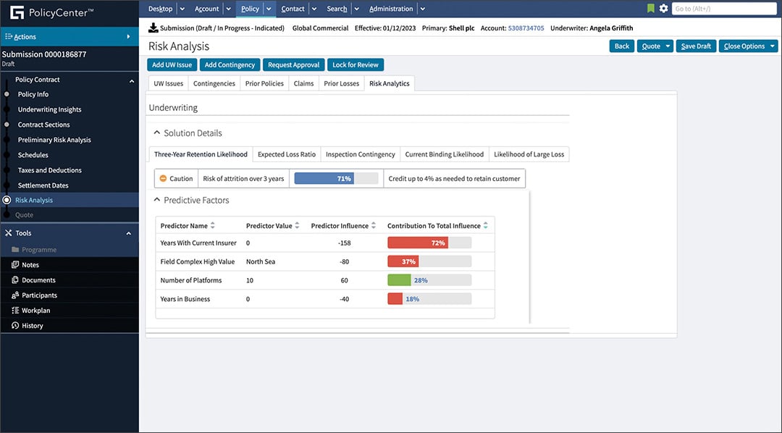Click the Add UW Issue button

(171, 64)
